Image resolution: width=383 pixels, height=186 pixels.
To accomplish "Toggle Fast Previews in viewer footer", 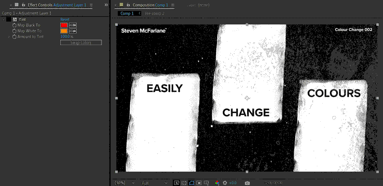I will coord(177,183).
